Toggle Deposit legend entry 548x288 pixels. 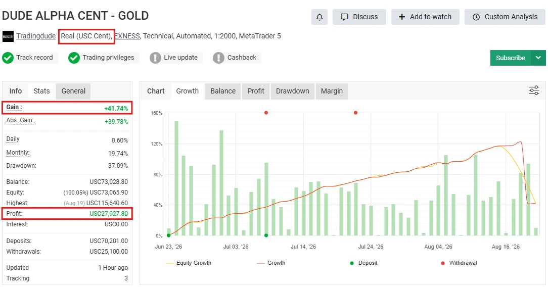[x=363, y=263]
